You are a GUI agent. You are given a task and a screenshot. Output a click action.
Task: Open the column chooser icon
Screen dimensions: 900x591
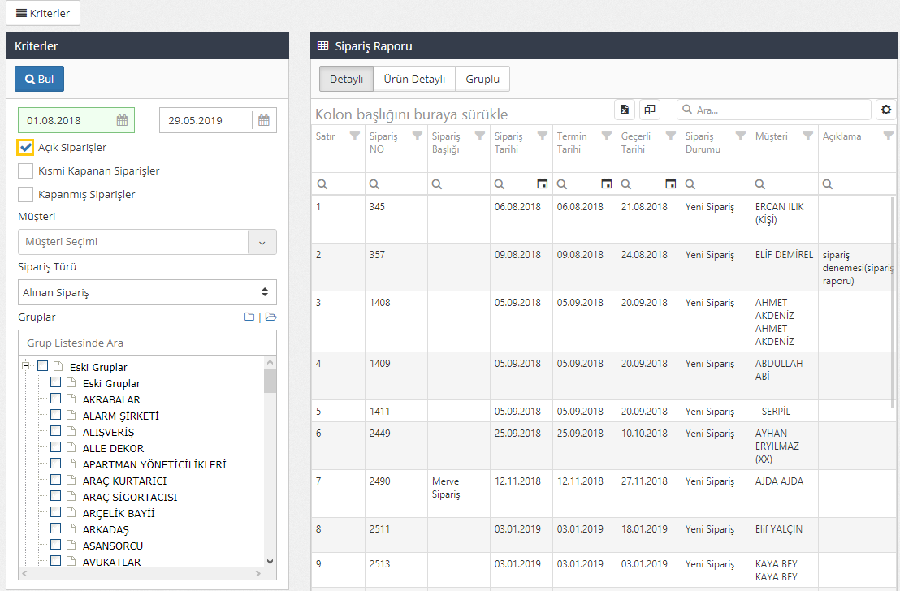pyautogui.click(x=650, y=110)
